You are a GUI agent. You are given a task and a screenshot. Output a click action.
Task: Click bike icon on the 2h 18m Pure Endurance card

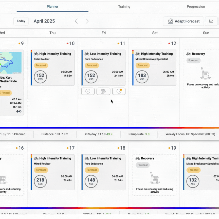(x=87, y=54)
